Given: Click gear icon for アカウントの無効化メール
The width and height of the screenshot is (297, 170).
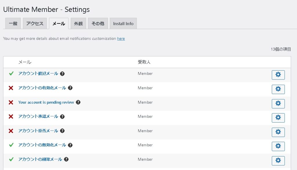Looking at the screenshot, I should click(x=278, y=146).
